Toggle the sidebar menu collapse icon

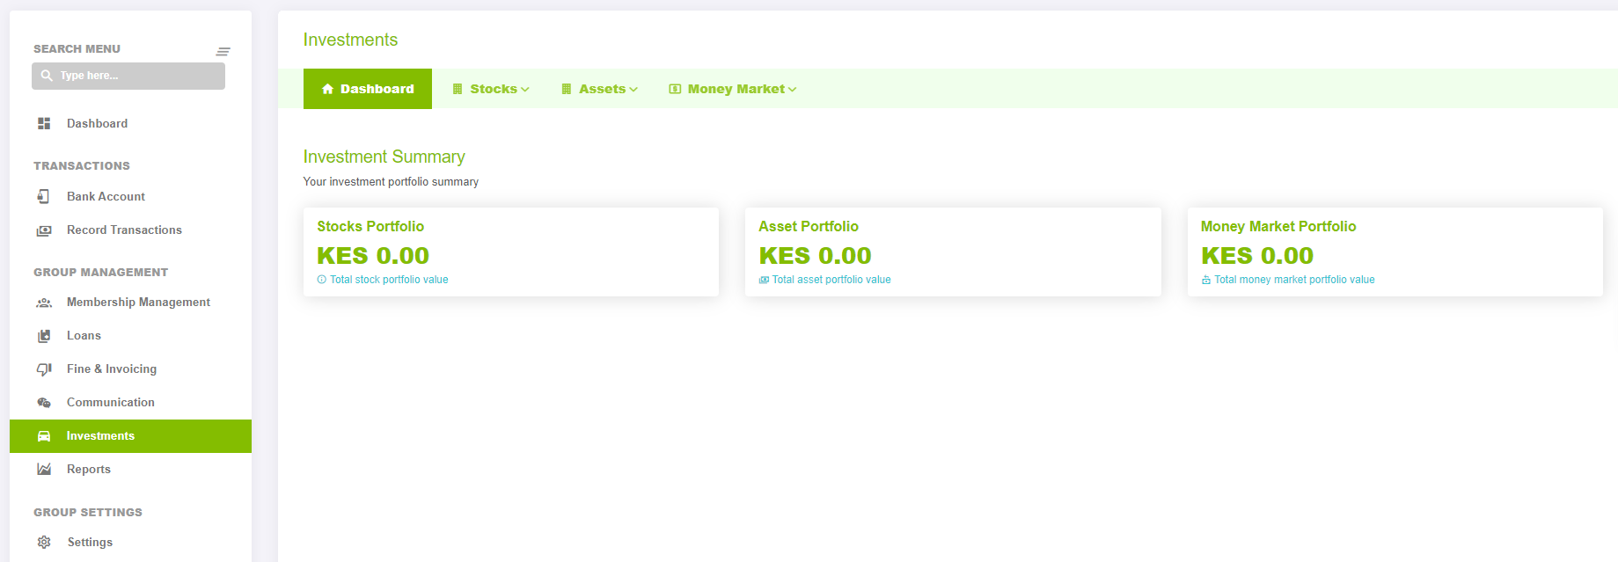pyautogui.click(x=223, y=52)
